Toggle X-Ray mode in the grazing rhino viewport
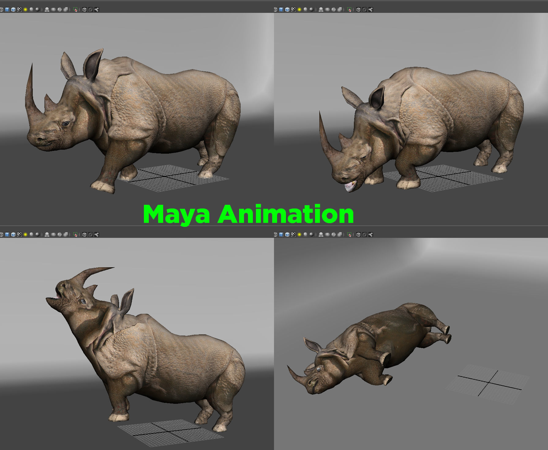 [x=358, y=9]
